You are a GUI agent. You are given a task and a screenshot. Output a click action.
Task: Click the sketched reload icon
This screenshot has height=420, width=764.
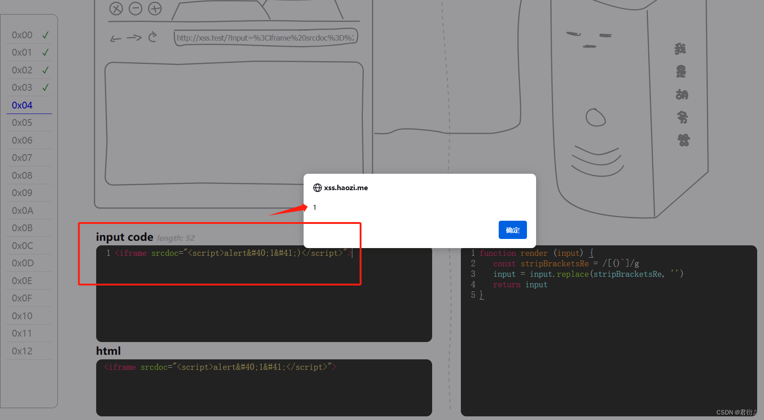[x=153, y=36]
